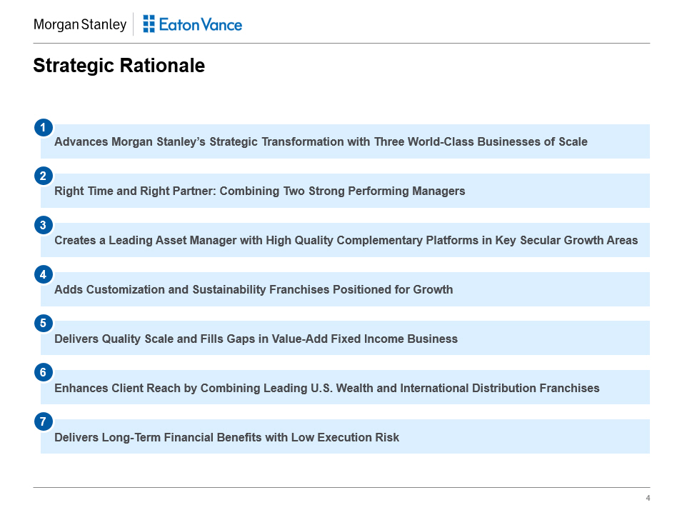Viewport: 682px width, 510px height.
Task: Click the numbered circle badge 1
Action: tap(43, 127)
